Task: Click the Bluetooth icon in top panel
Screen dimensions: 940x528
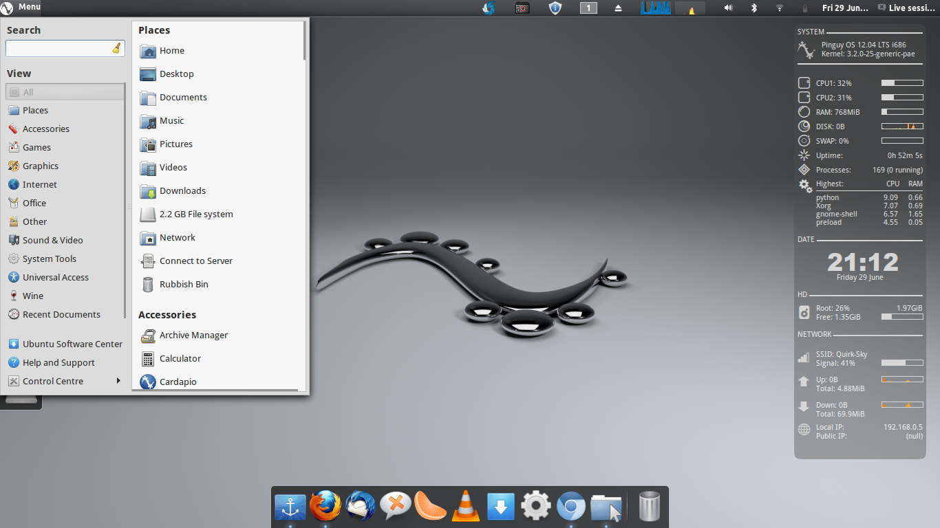Action: [754, 8]
